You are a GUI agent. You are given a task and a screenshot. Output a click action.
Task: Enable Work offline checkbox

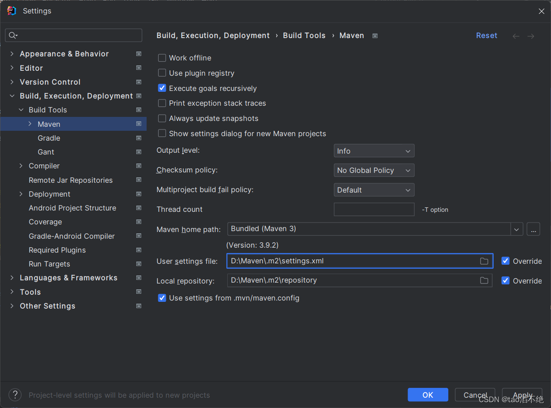click(x=162, y=58)
